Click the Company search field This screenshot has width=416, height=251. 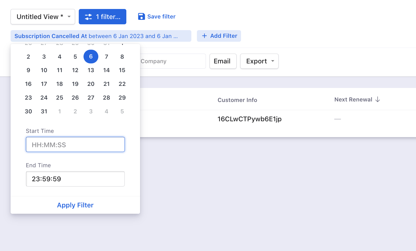coord(172,61)
